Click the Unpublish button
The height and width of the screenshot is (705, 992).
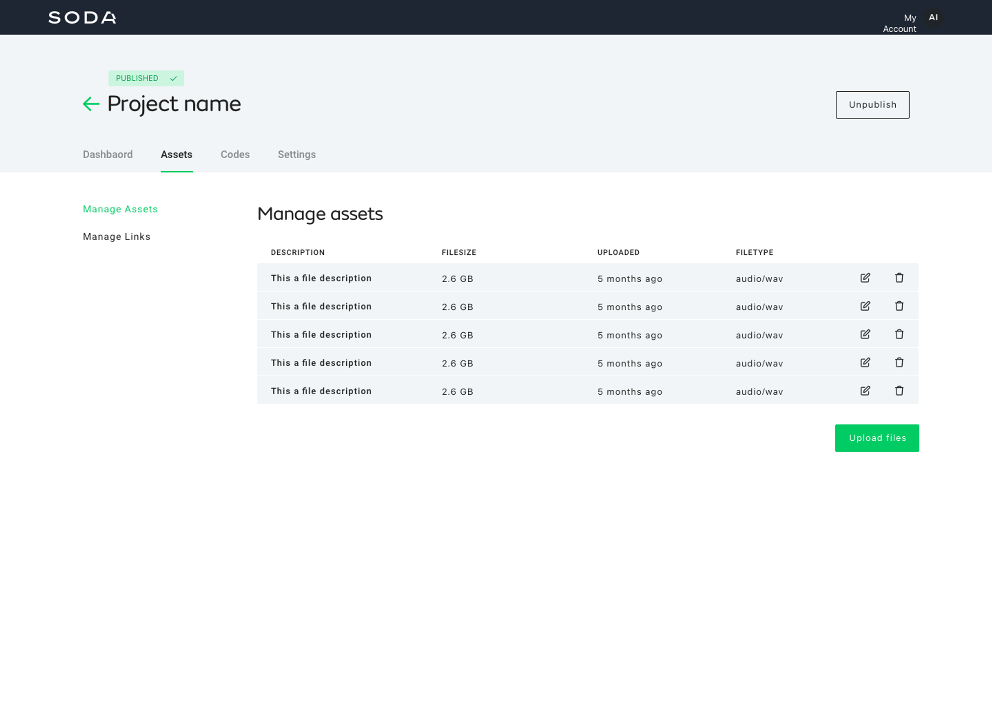pyautogui.click(x=872, y=105)
